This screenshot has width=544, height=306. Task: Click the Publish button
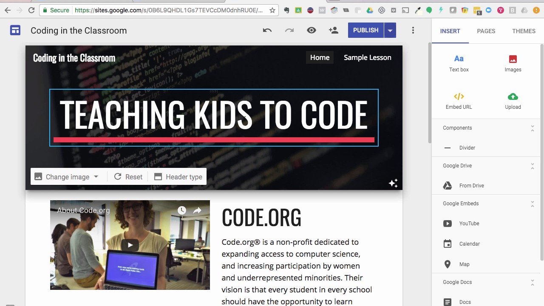click(366, 30)
